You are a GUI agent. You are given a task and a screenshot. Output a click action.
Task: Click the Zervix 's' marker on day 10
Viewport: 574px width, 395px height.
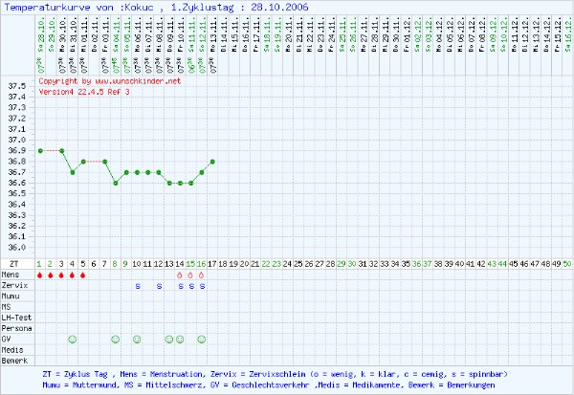[x=137, y=286]
